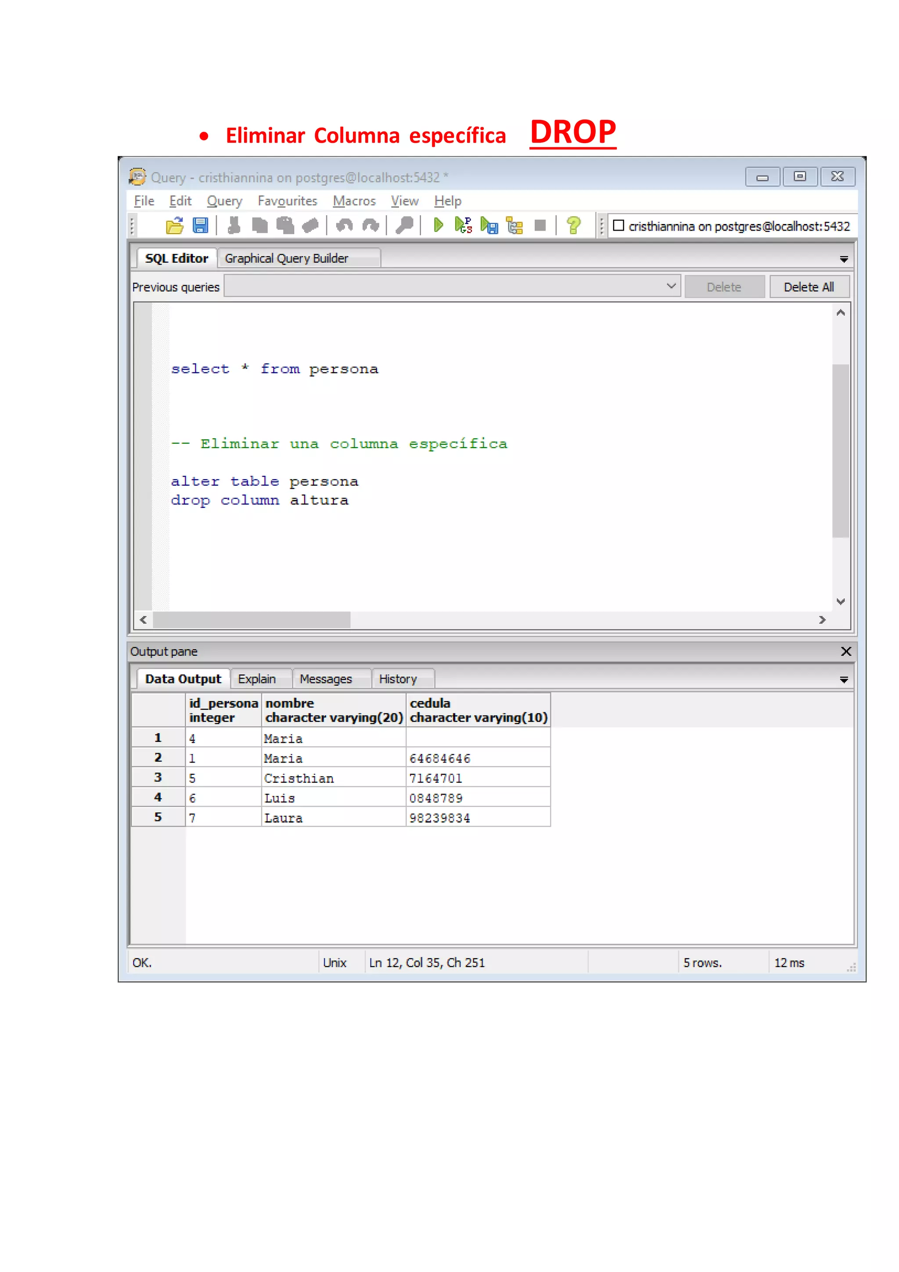Open the Help menu
The image size is (899, 1272).
click(x=448, y=201)
